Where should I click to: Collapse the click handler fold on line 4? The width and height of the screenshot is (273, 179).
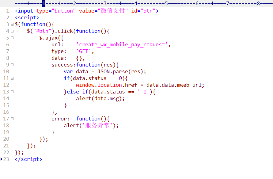tap(12, 31)
